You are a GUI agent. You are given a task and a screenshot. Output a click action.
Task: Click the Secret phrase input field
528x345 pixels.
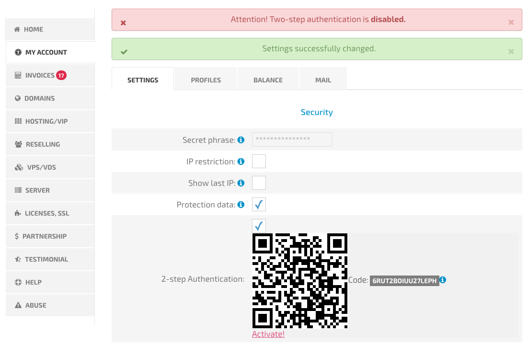[292, 139]
